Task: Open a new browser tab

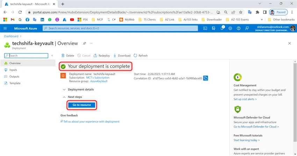Action: click(63, 4)
